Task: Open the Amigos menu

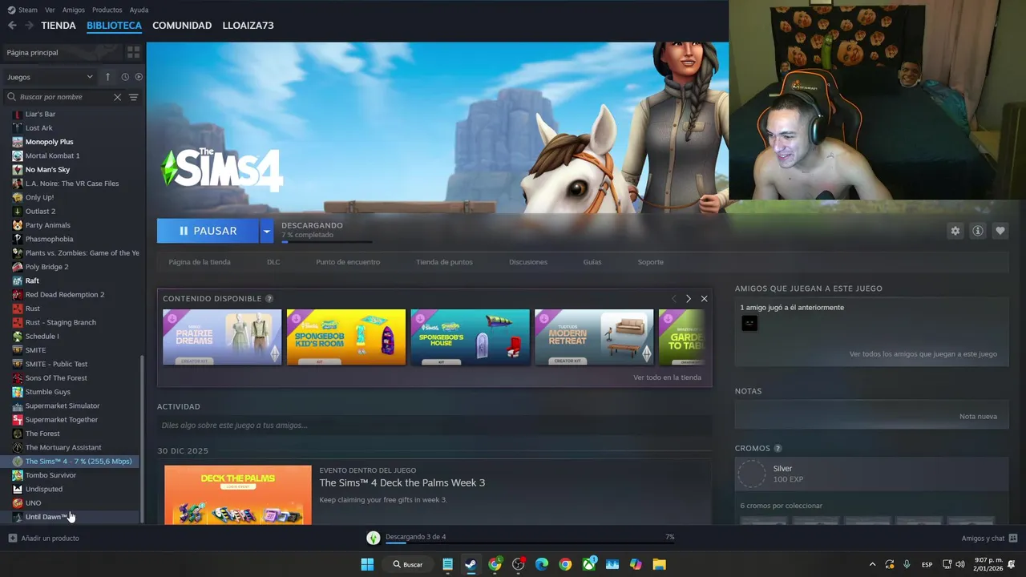Action: (x=74, y=10)
